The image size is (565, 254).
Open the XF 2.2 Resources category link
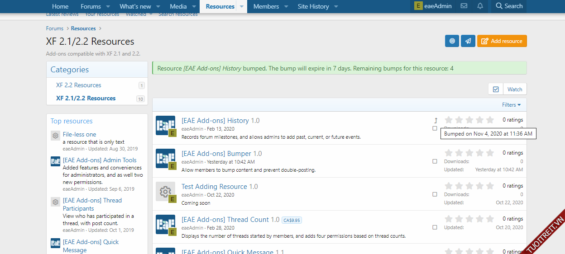tap(79, 85)
